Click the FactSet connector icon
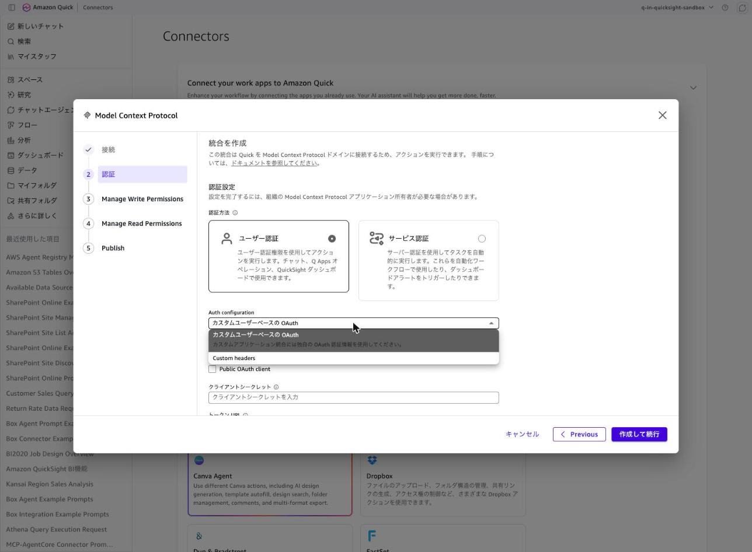752x552 pixels. [372, 536]
